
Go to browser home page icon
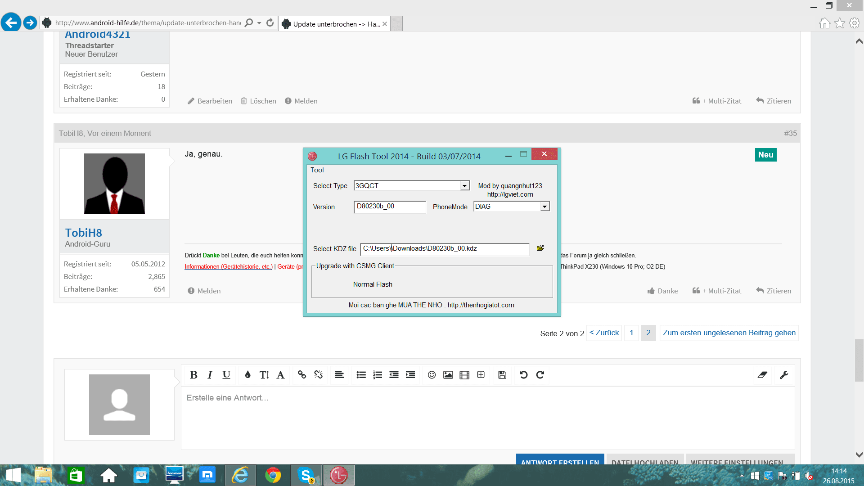824,23
